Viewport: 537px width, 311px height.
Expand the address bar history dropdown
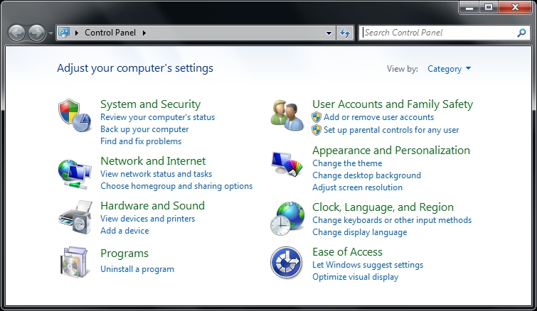329,33
